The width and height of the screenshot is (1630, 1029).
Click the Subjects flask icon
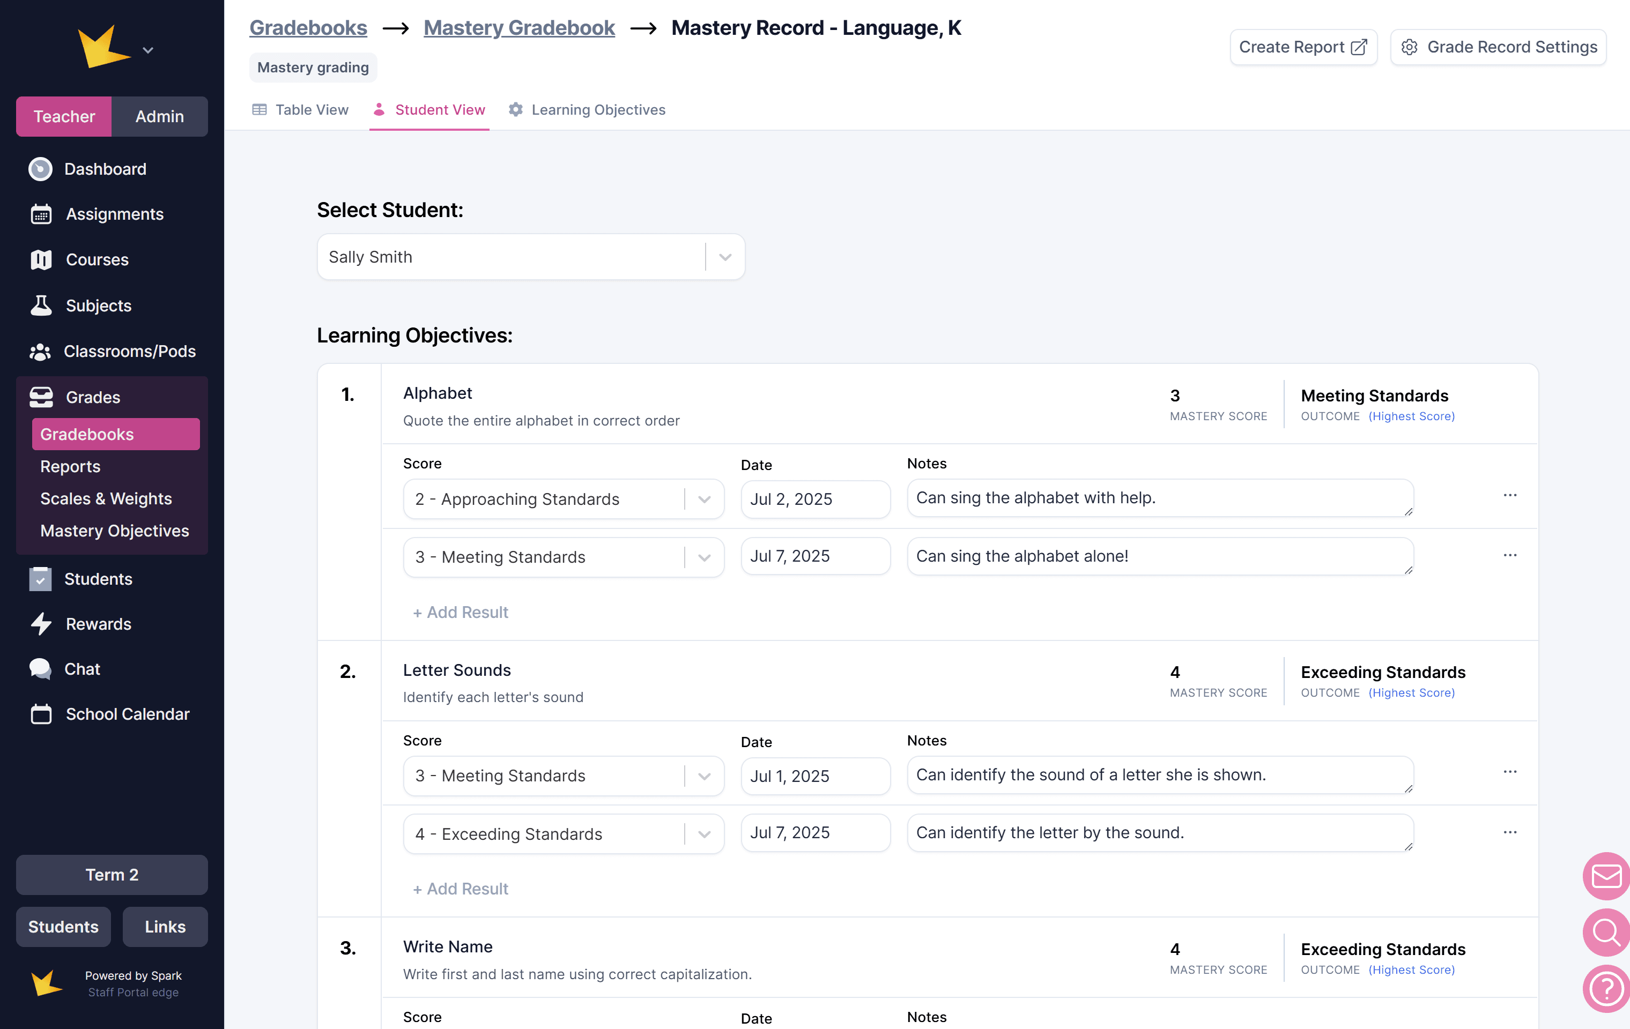pos(41,306)
